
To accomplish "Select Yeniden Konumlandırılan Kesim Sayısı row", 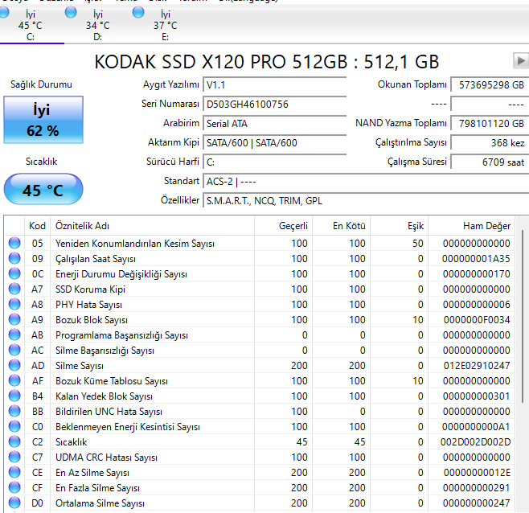I will 259,244.
